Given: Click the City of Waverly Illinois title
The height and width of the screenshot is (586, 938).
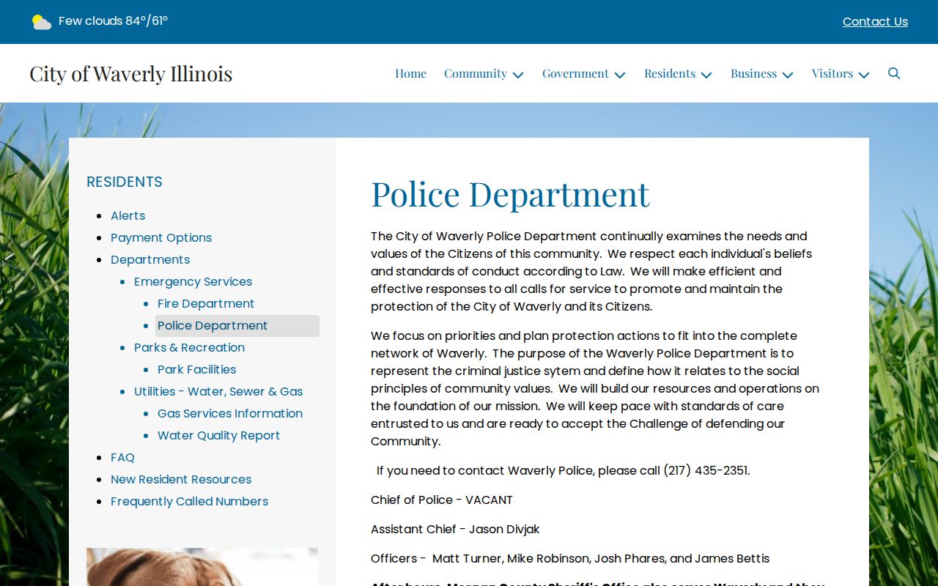Looking at the screenshot, I should pos(131,73).
